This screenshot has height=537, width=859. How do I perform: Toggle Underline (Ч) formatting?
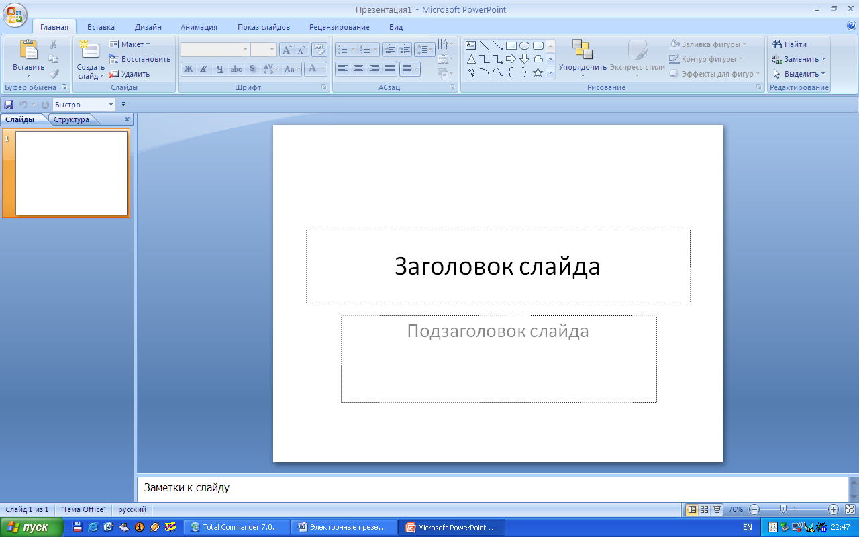220,69
